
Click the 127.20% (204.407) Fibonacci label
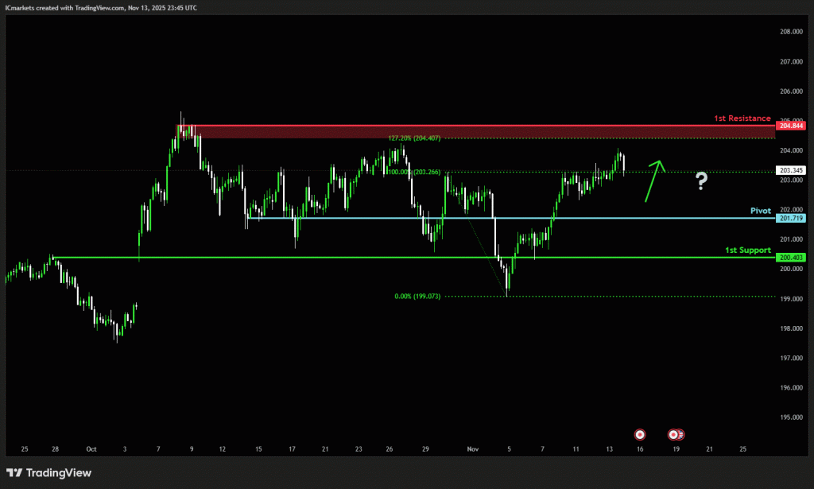click(414, 138)
